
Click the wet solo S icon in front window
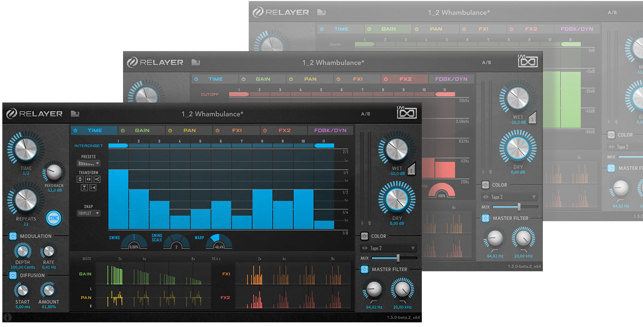click(411, 169)
